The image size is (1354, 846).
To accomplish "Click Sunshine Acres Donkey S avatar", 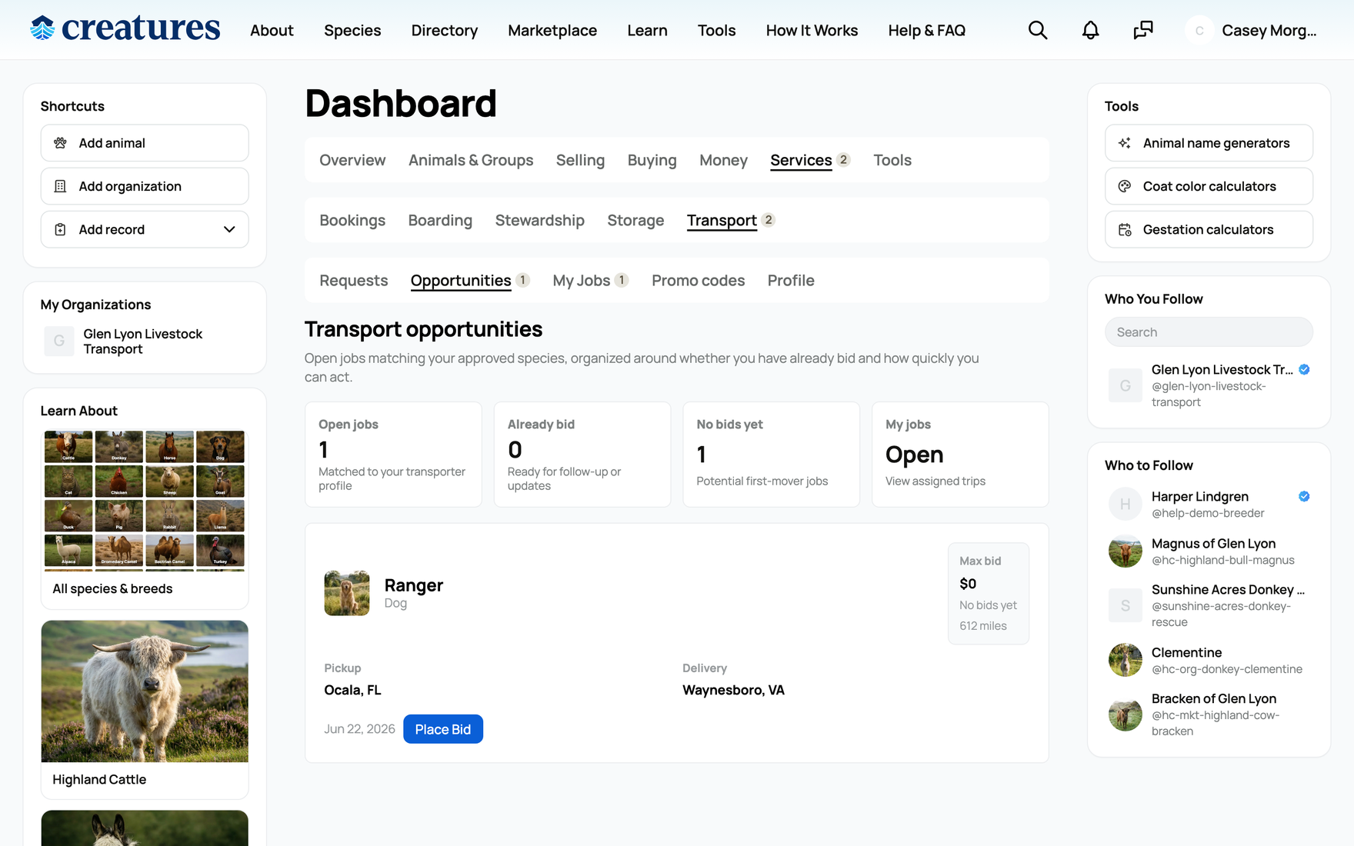I will click(1126, 605).
